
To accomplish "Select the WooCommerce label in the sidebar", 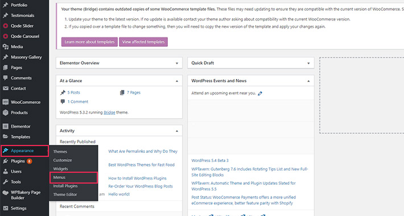I will (26, 102).
